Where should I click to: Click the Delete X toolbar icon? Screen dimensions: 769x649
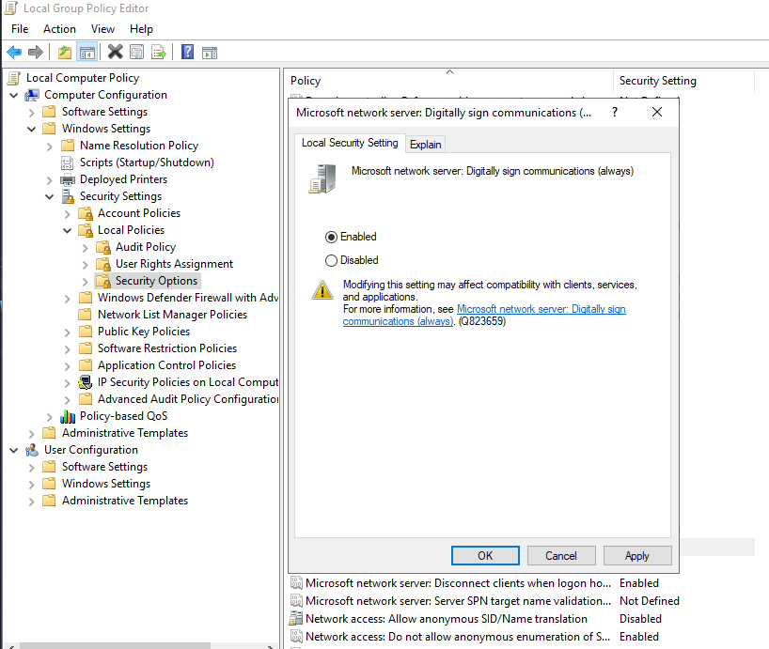[x=116, y=52]
